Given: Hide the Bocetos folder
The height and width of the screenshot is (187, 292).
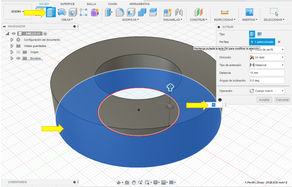Looking at the screenshot, I should (x=18, y=58).
